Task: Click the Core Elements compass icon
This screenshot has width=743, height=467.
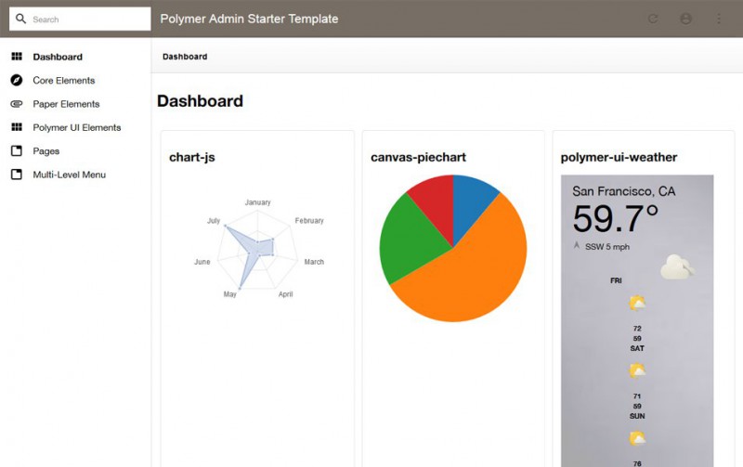Action: tap(16, 80)
